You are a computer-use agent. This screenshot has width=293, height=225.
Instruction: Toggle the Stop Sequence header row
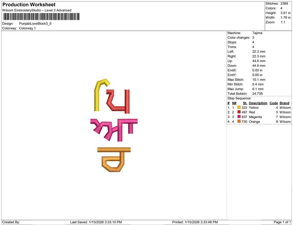[x=239, y=98]
